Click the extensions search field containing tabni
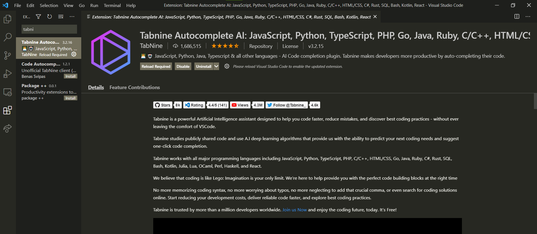 point(49,29)
